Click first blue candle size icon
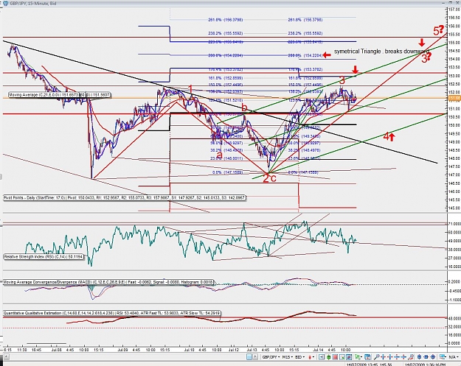 click(420, 357)
